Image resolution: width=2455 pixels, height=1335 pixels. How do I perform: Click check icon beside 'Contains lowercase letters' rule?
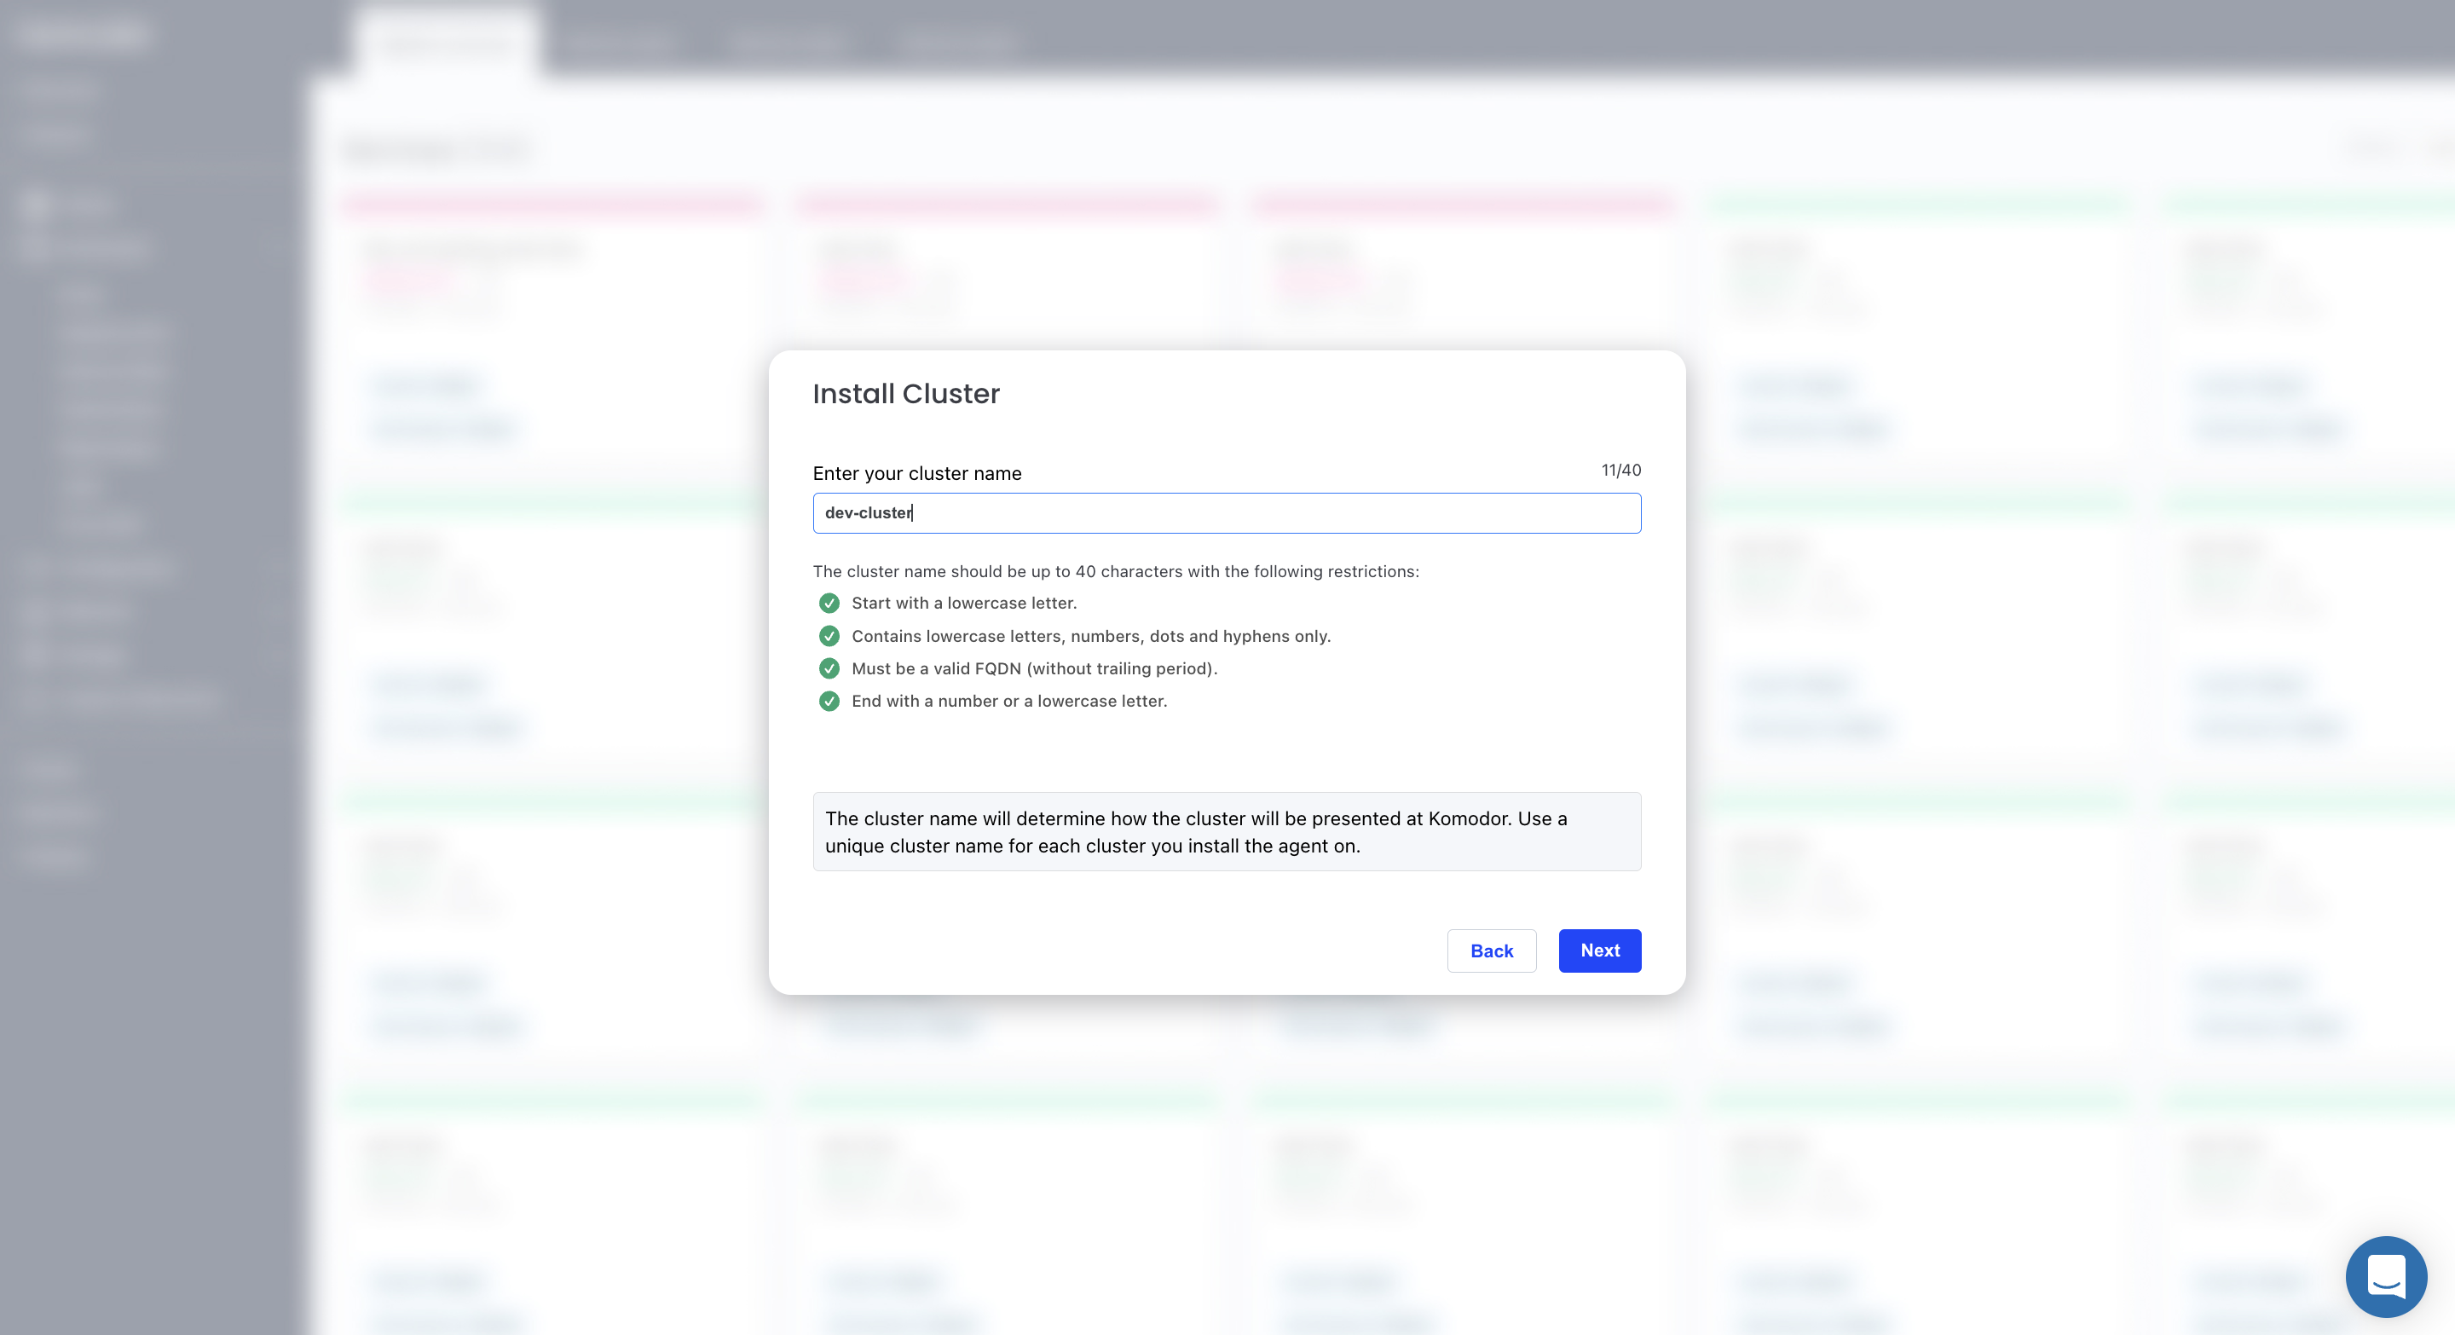point(829,636)
